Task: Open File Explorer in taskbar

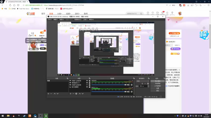Action: click(x=8, y=116)
